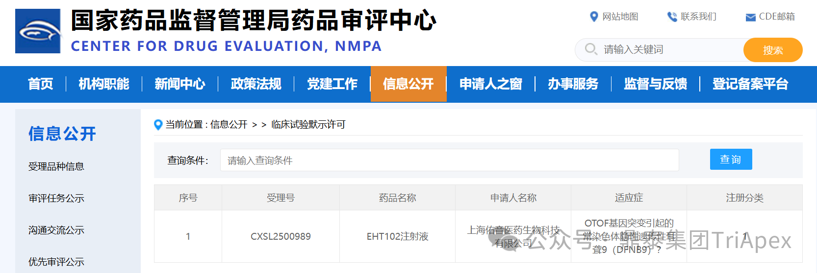Screen dimensions: 817x273
Task: Click the magnifier icon in search box
Action: tap(591, 49)
